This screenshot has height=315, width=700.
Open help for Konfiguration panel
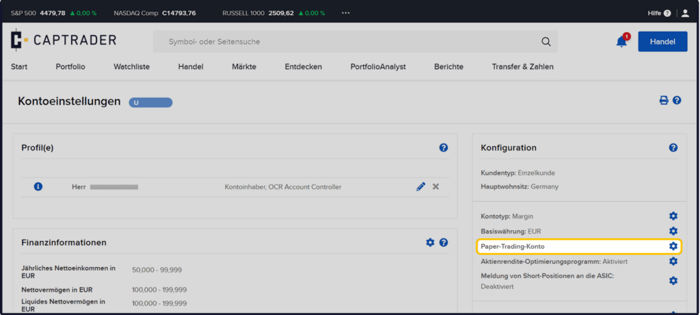(x=673, y=147)
